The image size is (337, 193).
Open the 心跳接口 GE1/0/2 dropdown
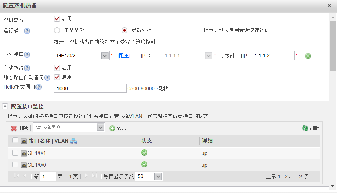click(105, 56)
